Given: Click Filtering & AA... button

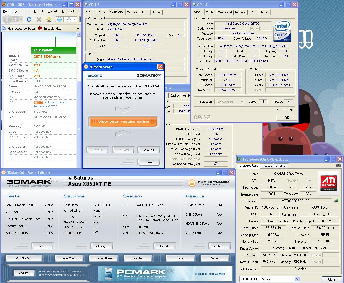Looking at the screenshot, I should click(104, 258).
